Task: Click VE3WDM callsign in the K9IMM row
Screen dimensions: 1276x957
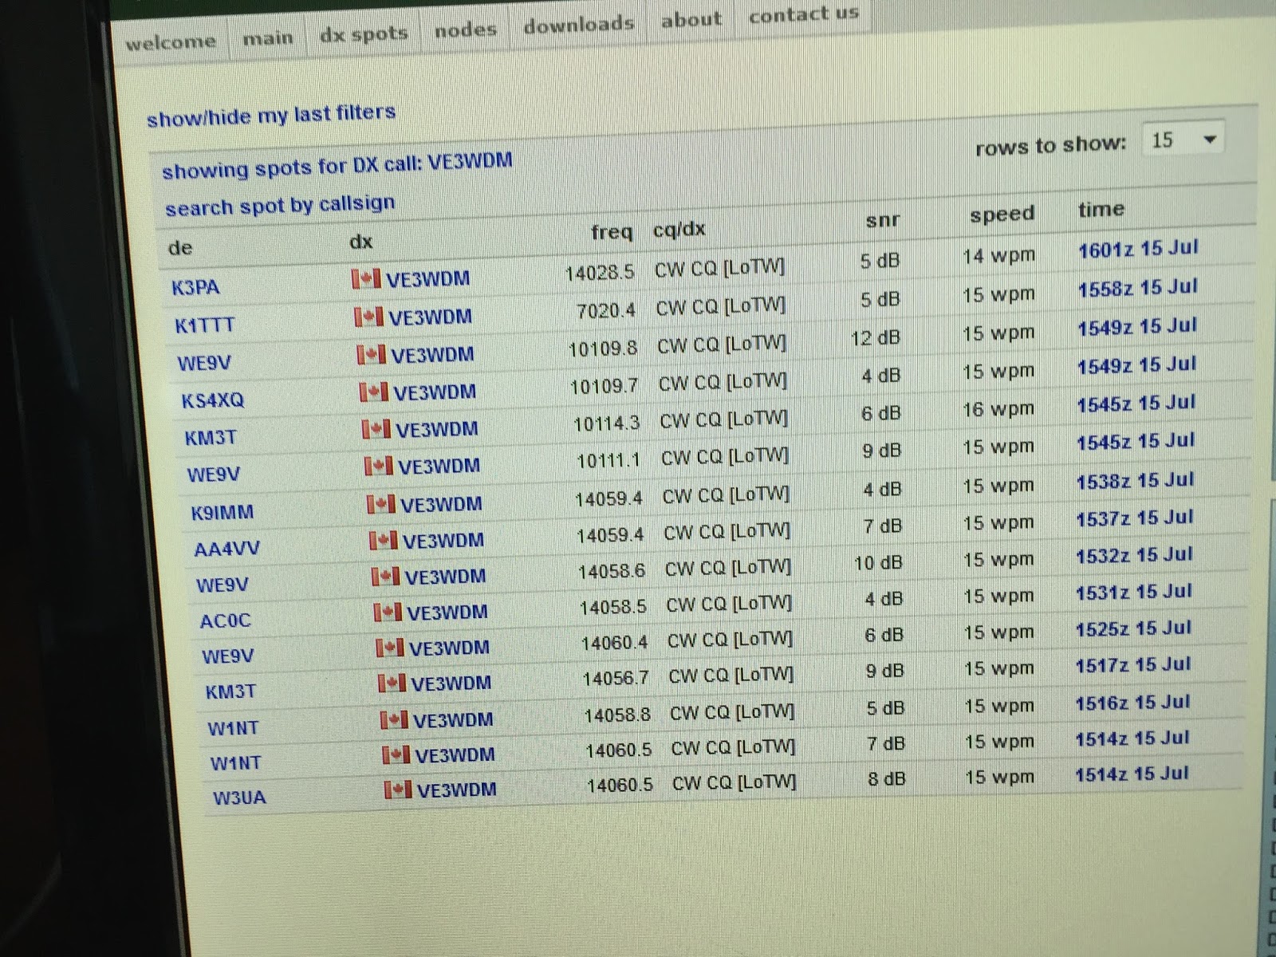Action: (x=443, y=504)
